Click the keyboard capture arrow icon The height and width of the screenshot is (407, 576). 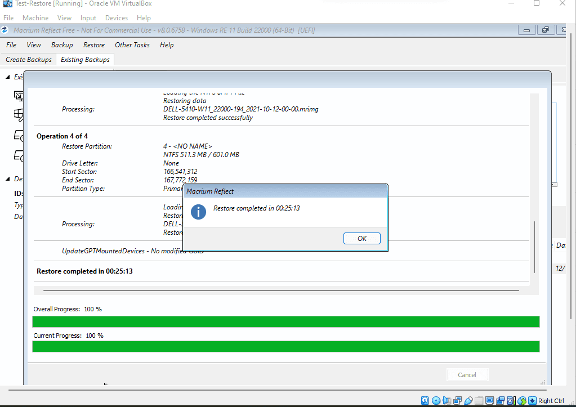click(x=533, y=401)
